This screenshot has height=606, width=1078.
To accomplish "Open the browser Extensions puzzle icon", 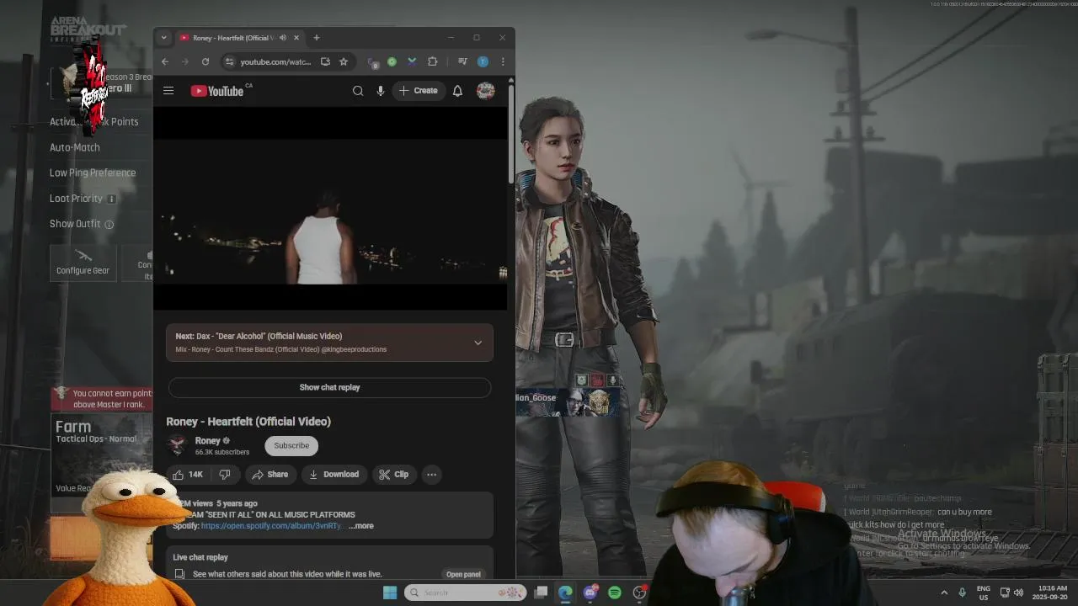I will tap(432, 61).
